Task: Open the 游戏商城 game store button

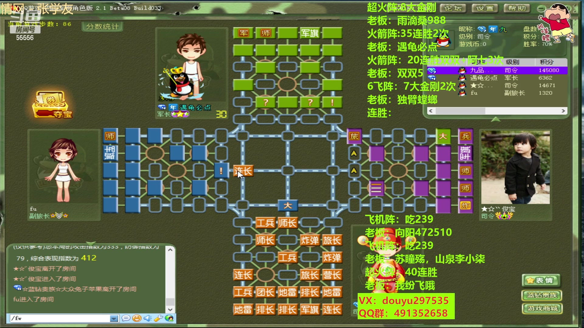Action: coord(542,308)
